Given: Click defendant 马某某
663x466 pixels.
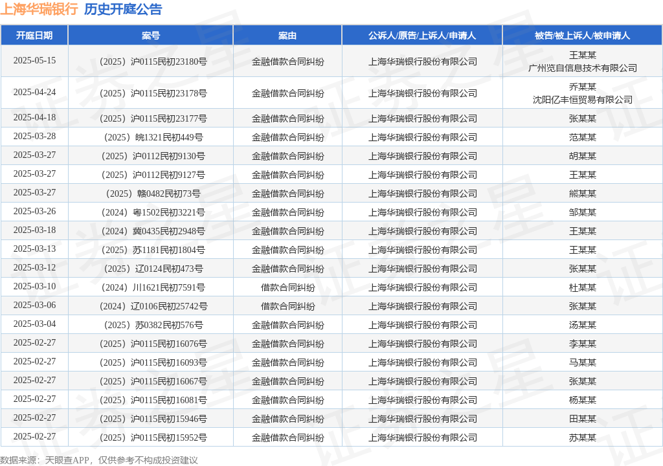Looking at the screenshot, I should 582,362.
